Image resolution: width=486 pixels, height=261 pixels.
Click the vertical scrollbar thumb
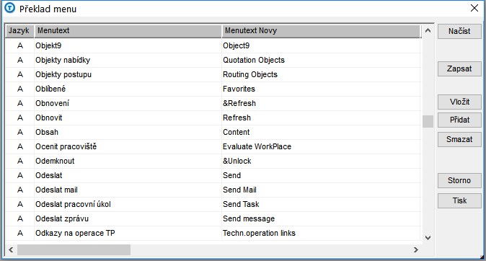428,122
